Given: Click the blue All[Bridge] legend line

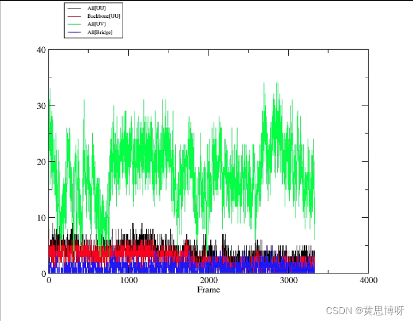Looking at the screenshot, I should point(74,32).
